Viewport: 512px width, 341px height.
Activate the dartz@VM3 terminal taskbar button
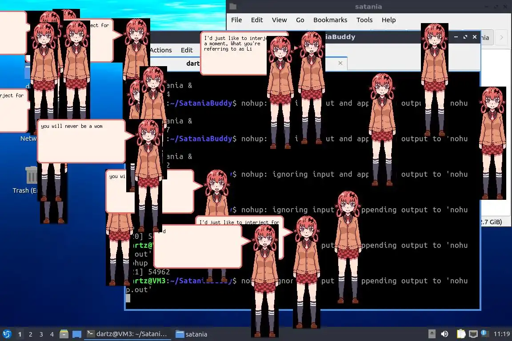click(128, 334)
